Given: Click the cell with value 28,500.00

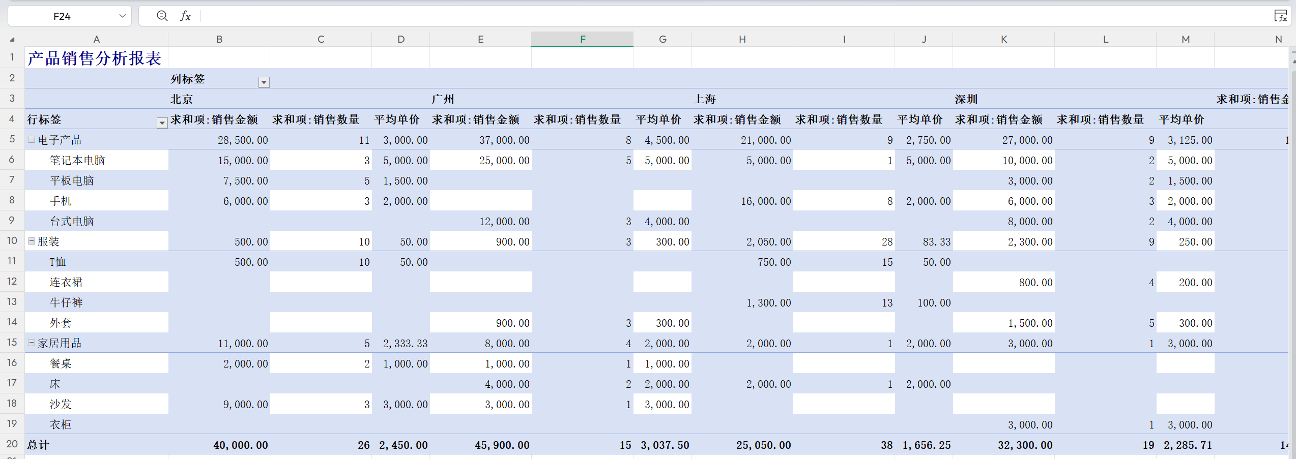Looking at the screenshot, I should click(x=219, y=140).
